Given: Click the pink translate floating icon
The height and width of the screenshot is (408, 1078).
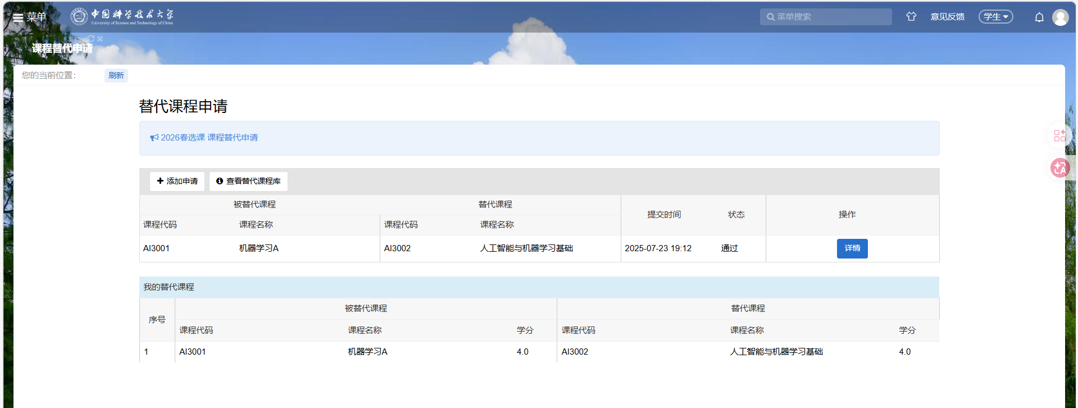Looking at the screenshot, I should pyautogui.click(x=1060, y=168).
